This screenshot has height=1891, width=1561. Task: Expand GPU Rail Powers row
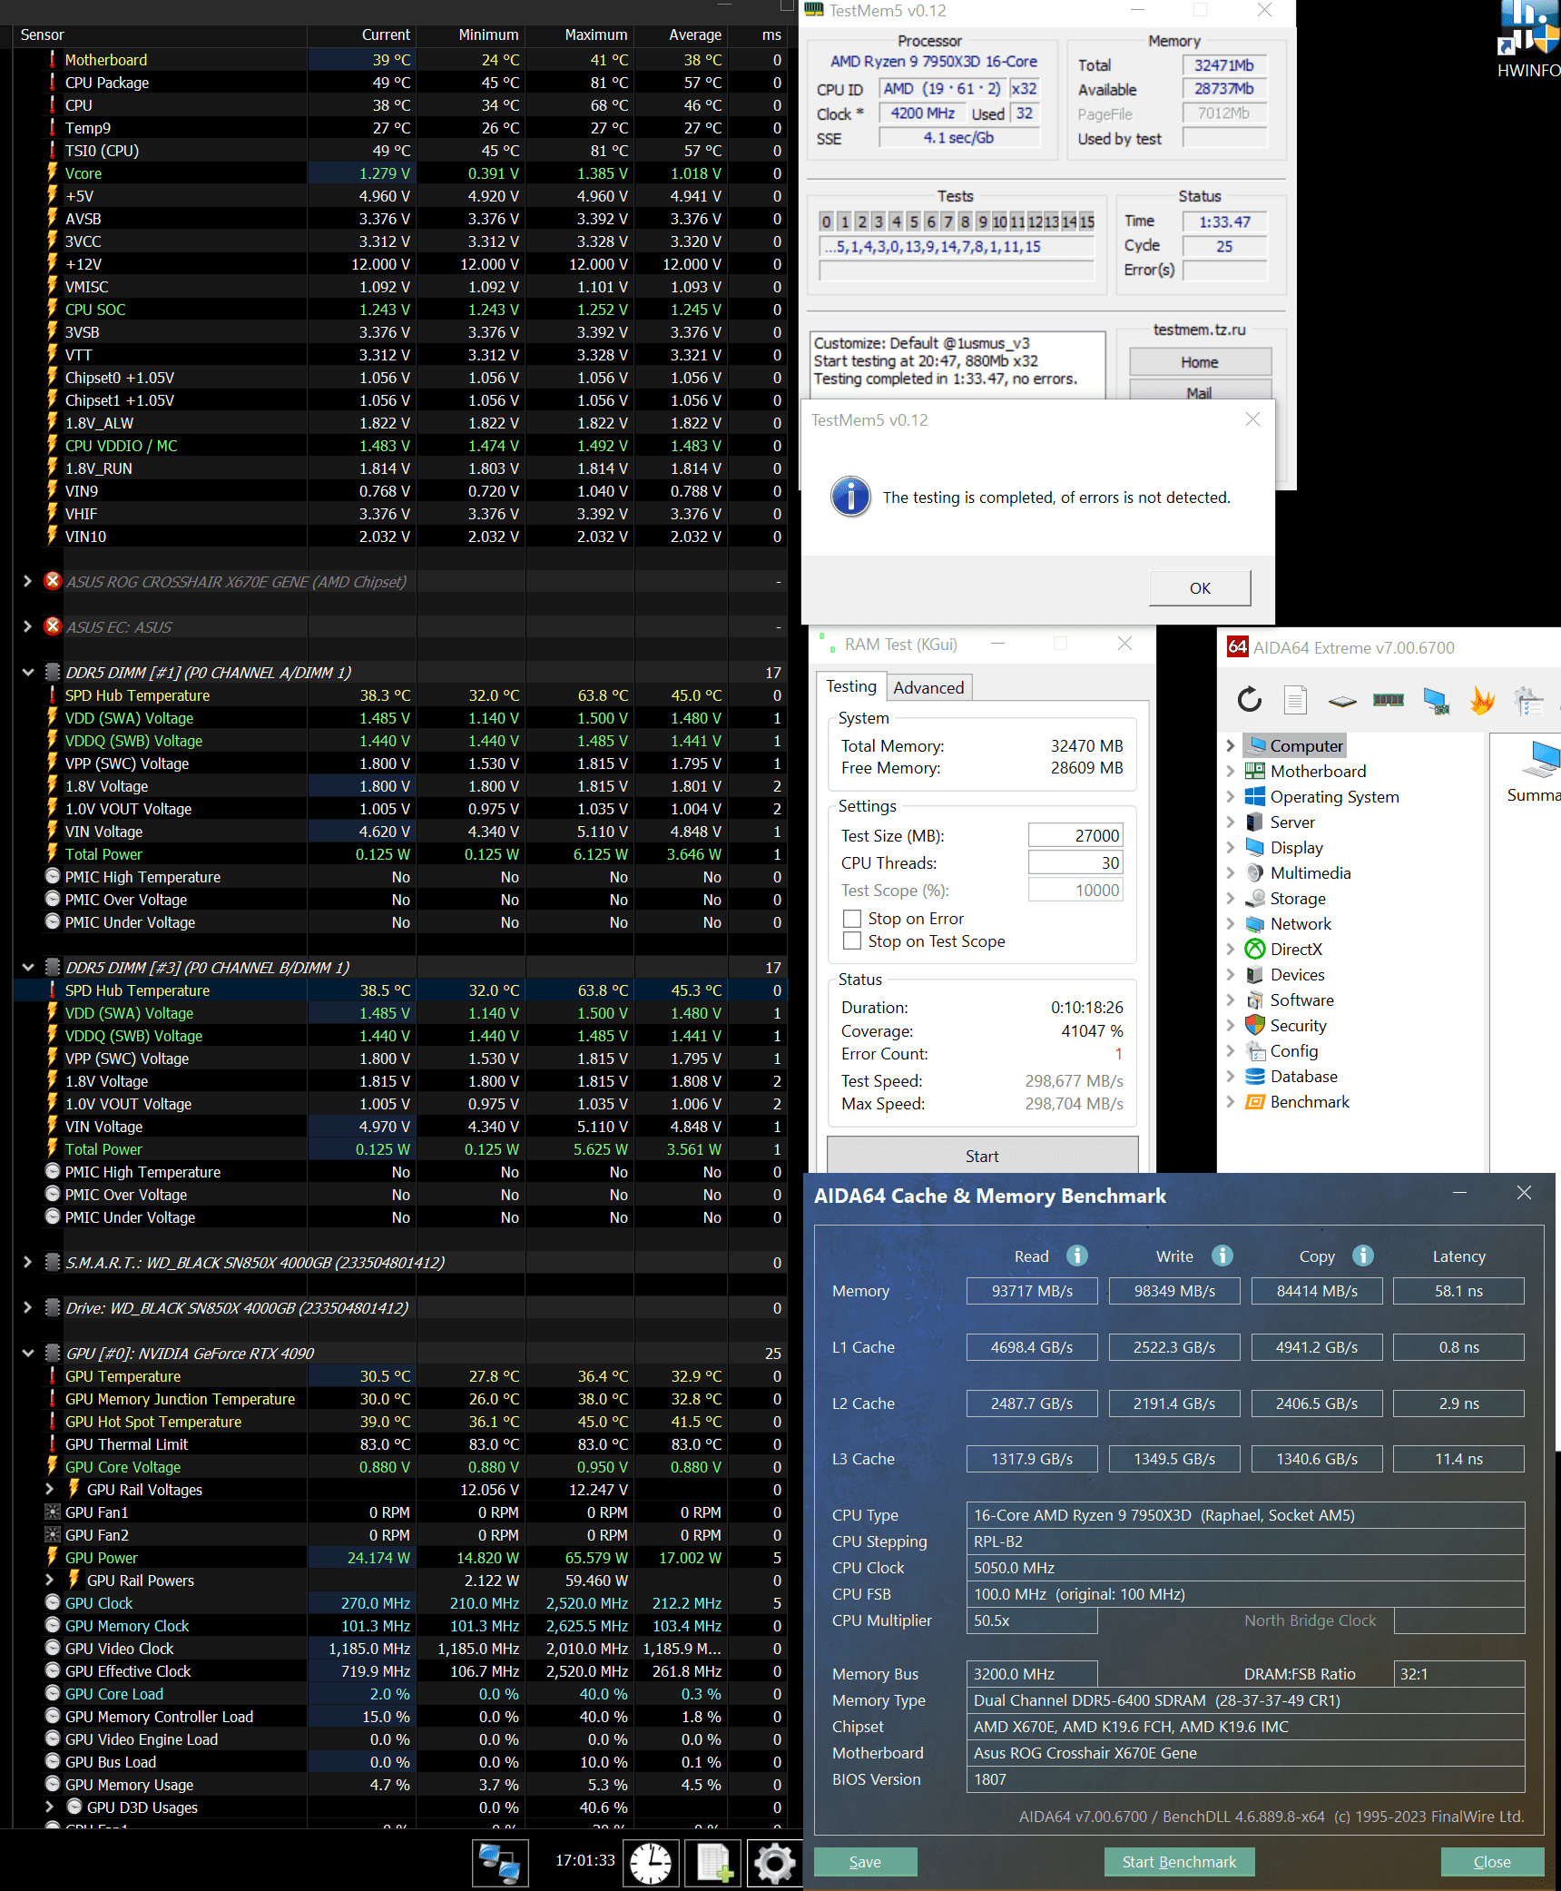coord(50,1581)
